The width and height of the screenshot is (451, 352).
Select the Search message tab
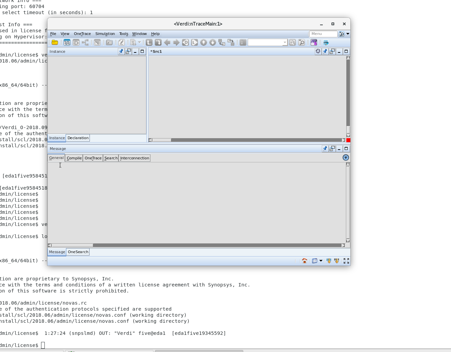point(111,158)
